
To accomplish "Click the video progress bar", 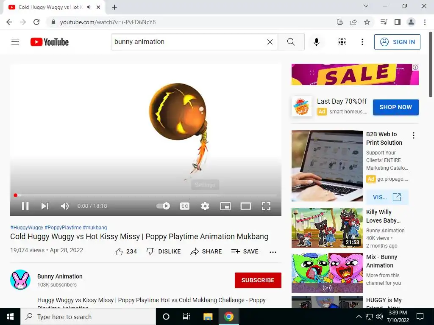I will [x=146, y=195].
